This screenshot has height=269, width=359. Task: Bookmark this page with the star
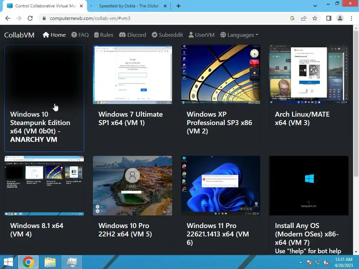tap(315, 18)
